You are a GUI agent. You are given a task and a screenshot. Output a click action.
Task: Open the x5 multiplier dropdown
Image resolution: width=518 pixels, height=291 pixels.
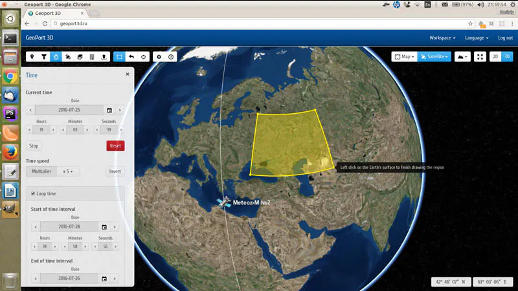68,171
